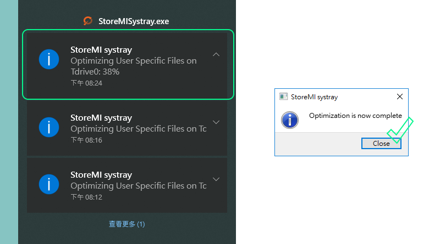
Task: Click the 查看更多 (1) link
Action: click(x=127, y=224)
